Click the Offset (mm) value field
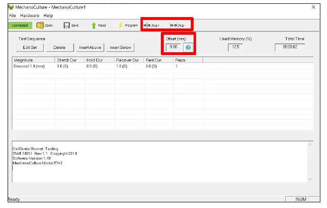Image resolution: width=327 pixels, height=208 pixels. tap(174, 47)
